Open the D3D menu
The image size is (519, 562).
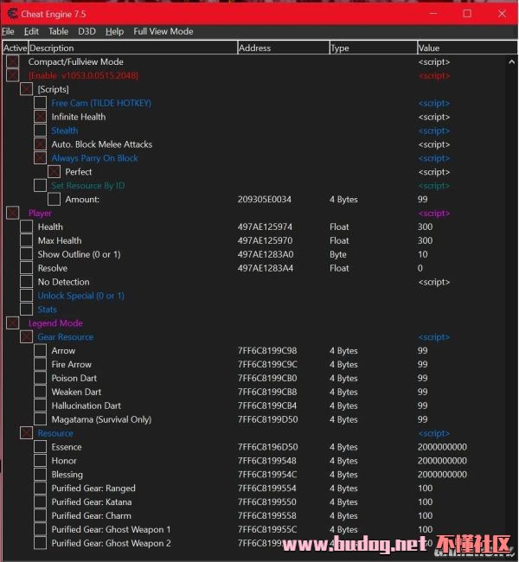pyautogui.click(x=86, y=31)
